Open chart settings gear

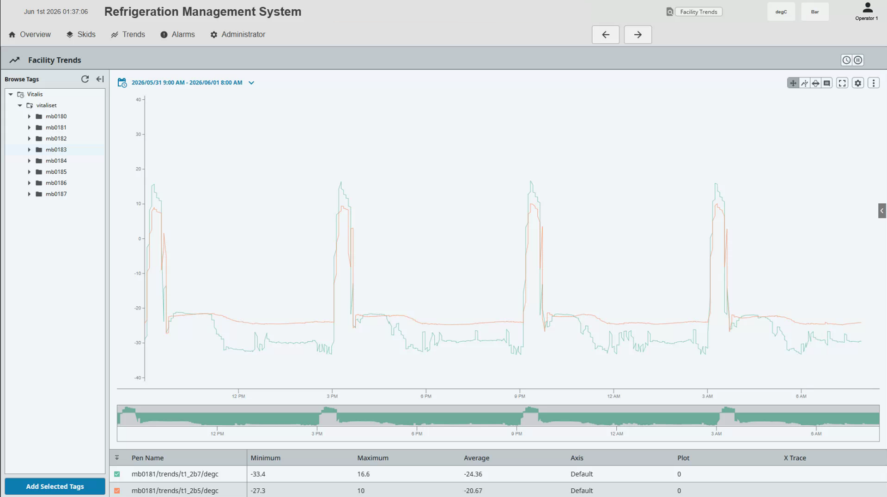pos(858,83)
